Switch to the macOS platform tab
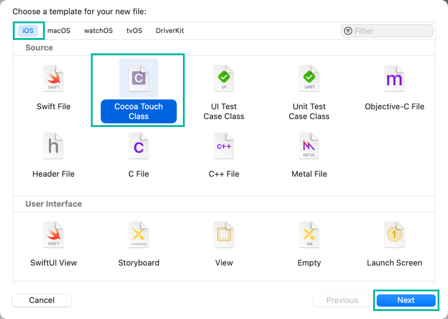Image resolution: width=448 pixels, height=319 pixels. [x=59, y=31]
